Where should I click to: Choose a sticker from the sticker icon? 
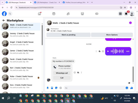56,88
